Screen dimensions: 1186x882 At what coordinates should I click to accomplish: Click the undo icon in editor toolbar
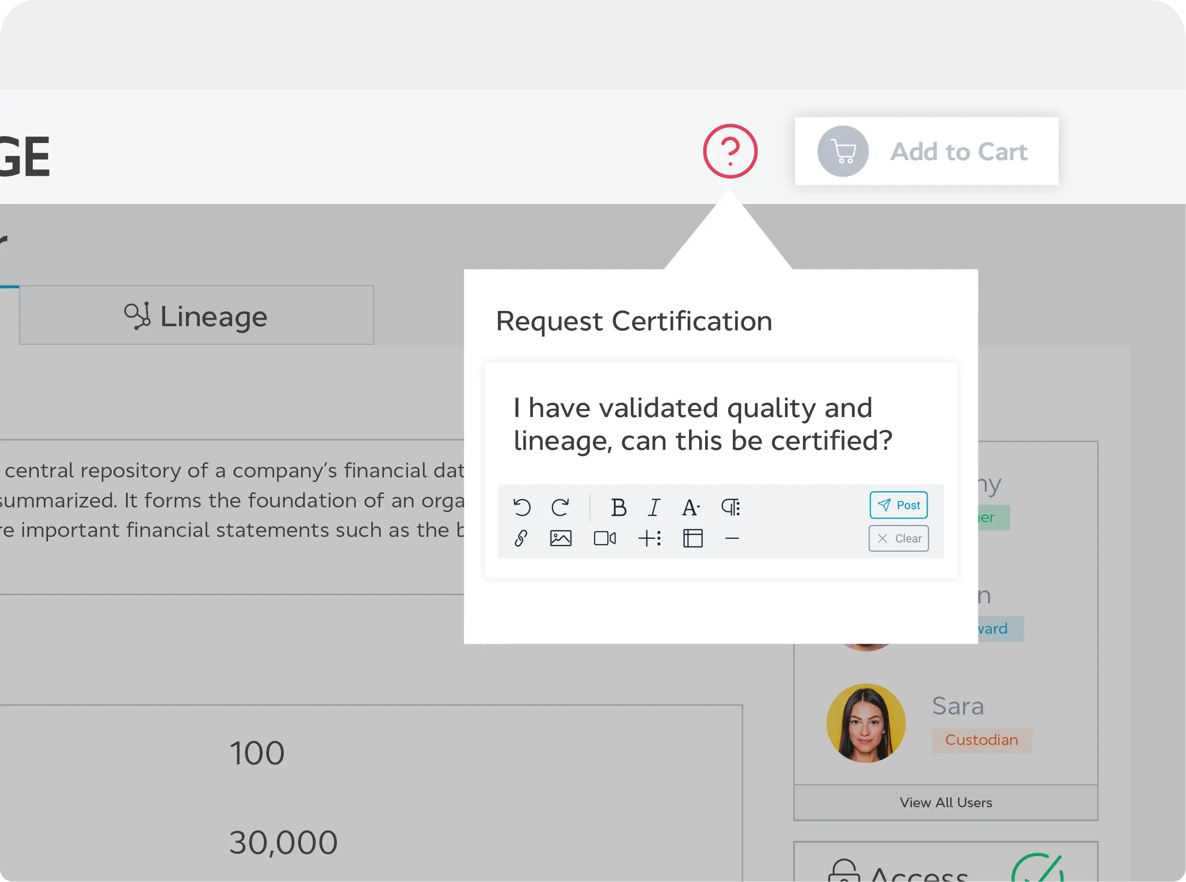click(522, 507)
